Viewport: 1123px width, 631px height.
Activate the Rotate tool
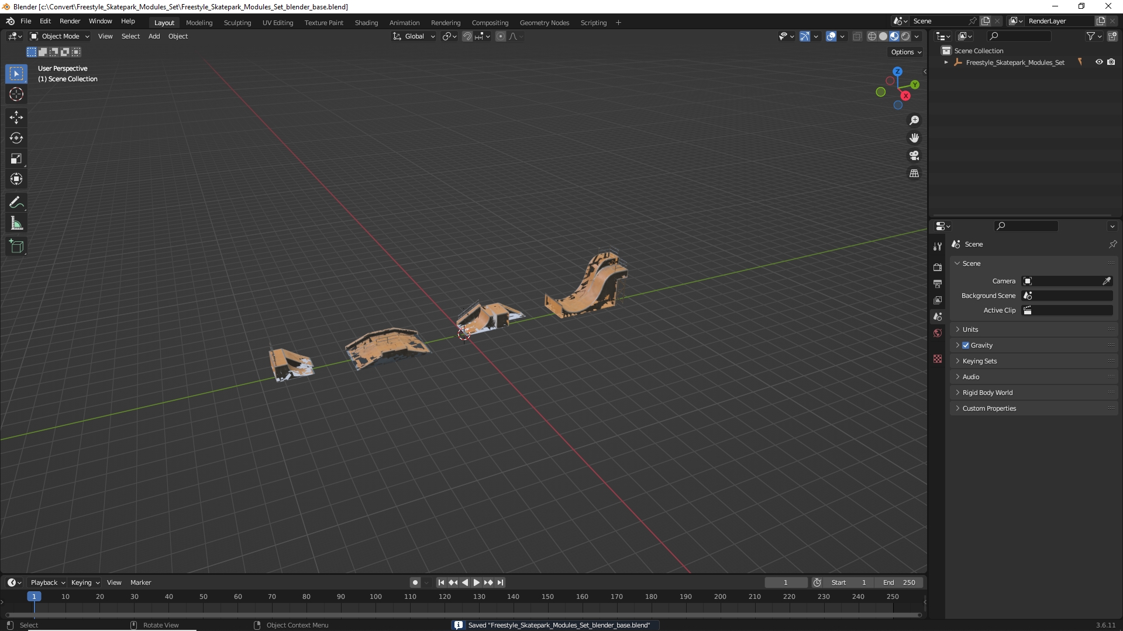[x=16, y=138]
